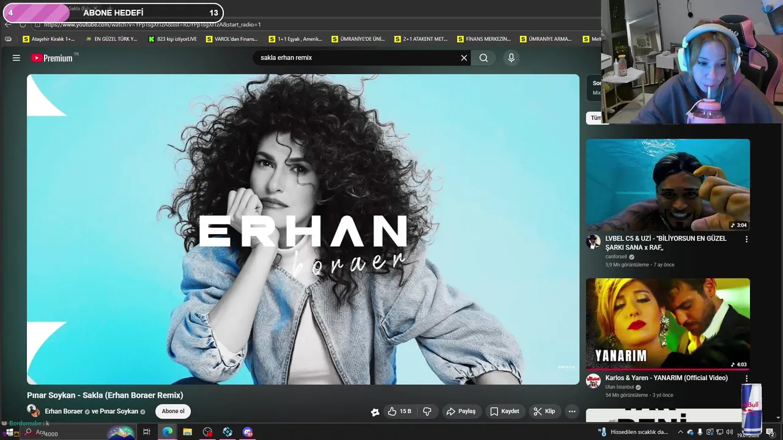Viewport: 783px width, 440px height.
Task: Share the video via Paylaş
Action: click(x=461, y=411)
